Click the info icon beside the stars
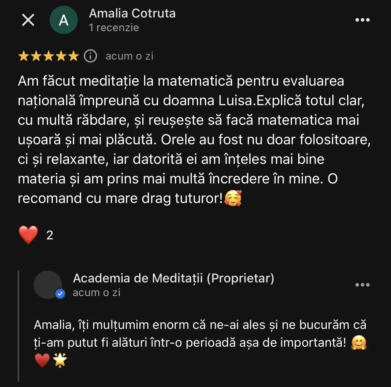Screen dimensions: 391x387 click(x=90, y=56)
